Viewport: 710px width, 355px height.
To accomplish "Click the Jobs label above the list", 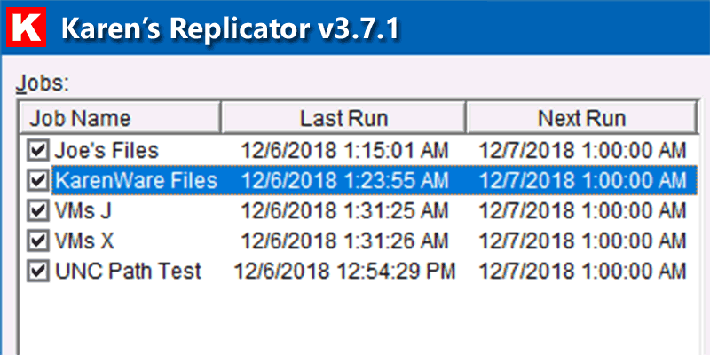I will (x=42, y=84).
